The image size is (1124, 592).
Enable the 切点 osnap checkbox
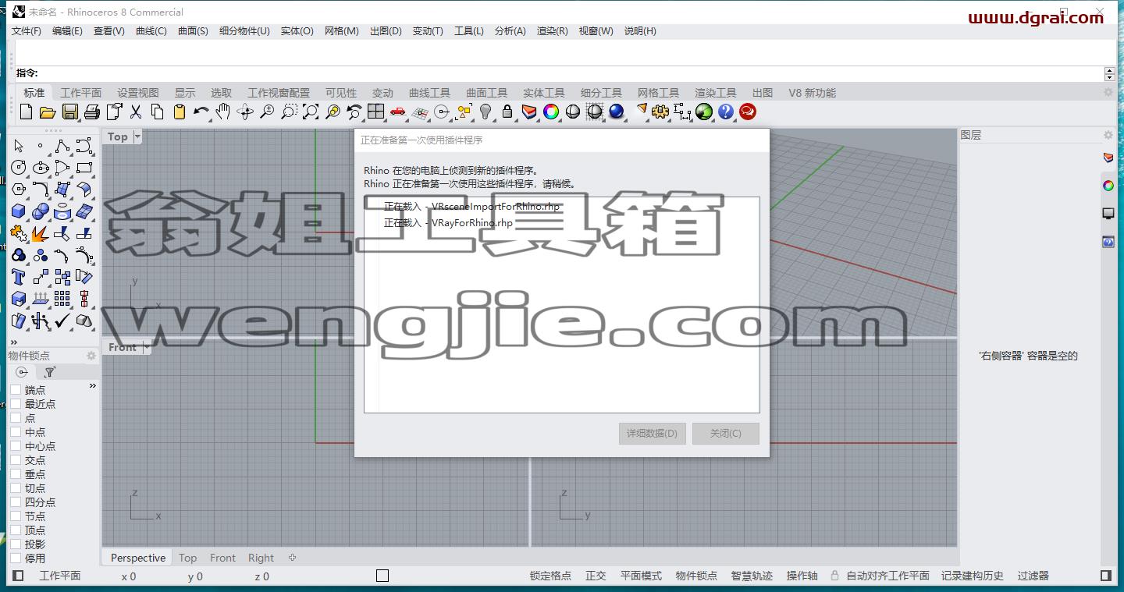(x=16, y=487)
